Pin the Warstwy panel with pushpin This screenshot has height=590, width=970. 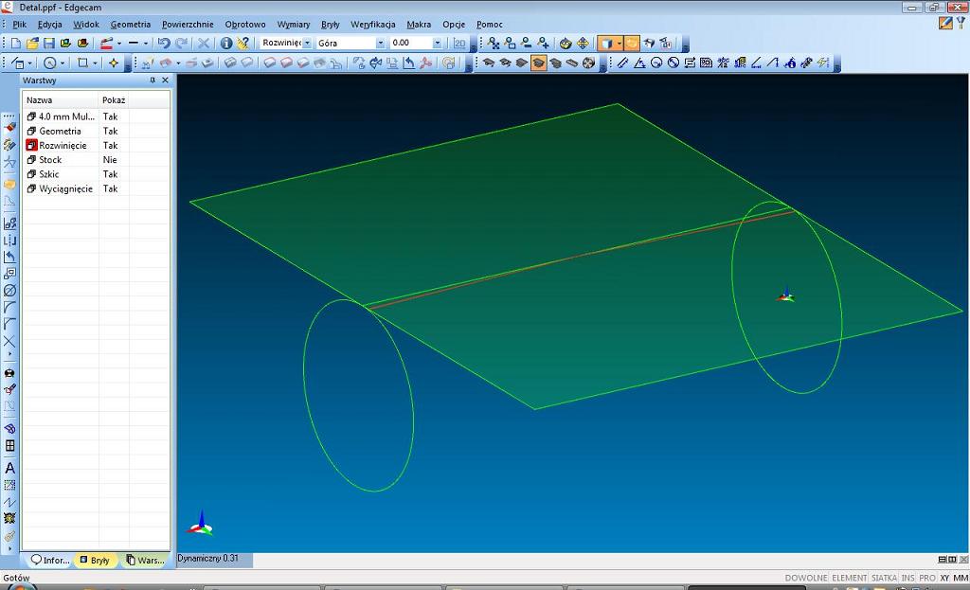click(153, 80)
